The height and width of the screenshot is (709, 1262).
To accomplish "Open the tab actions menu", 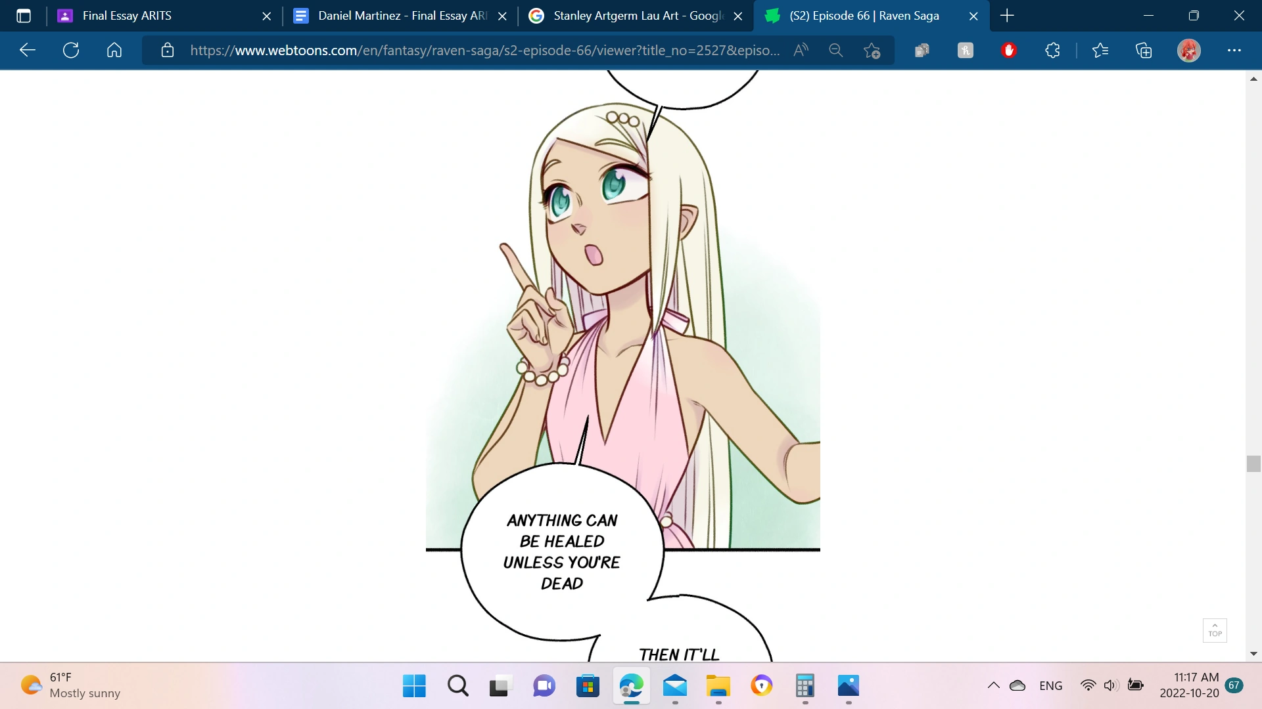I will coord(24,16).
